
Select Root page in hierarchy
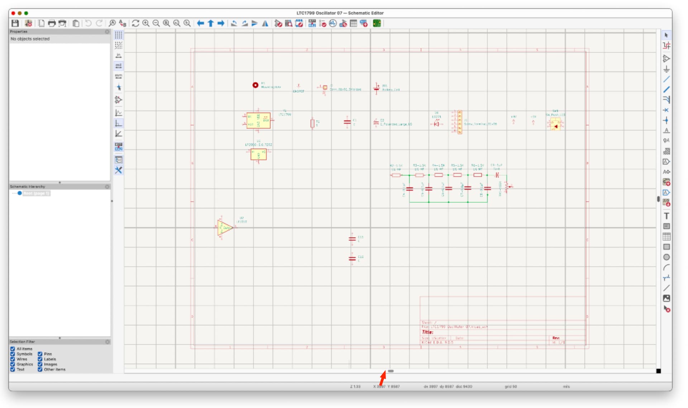[36, 193]
